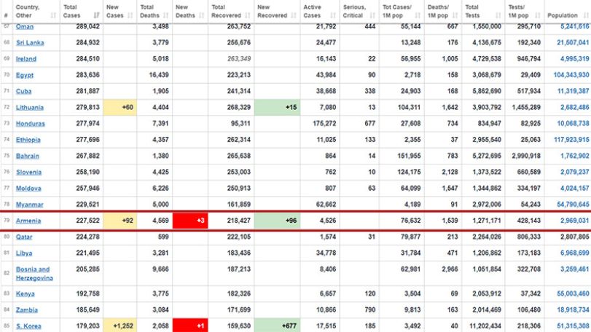The width and height of the screenshot is (591, 332).
Task: Click Egypt total deaths 16,439 value
Action: [x=159, y=75]
